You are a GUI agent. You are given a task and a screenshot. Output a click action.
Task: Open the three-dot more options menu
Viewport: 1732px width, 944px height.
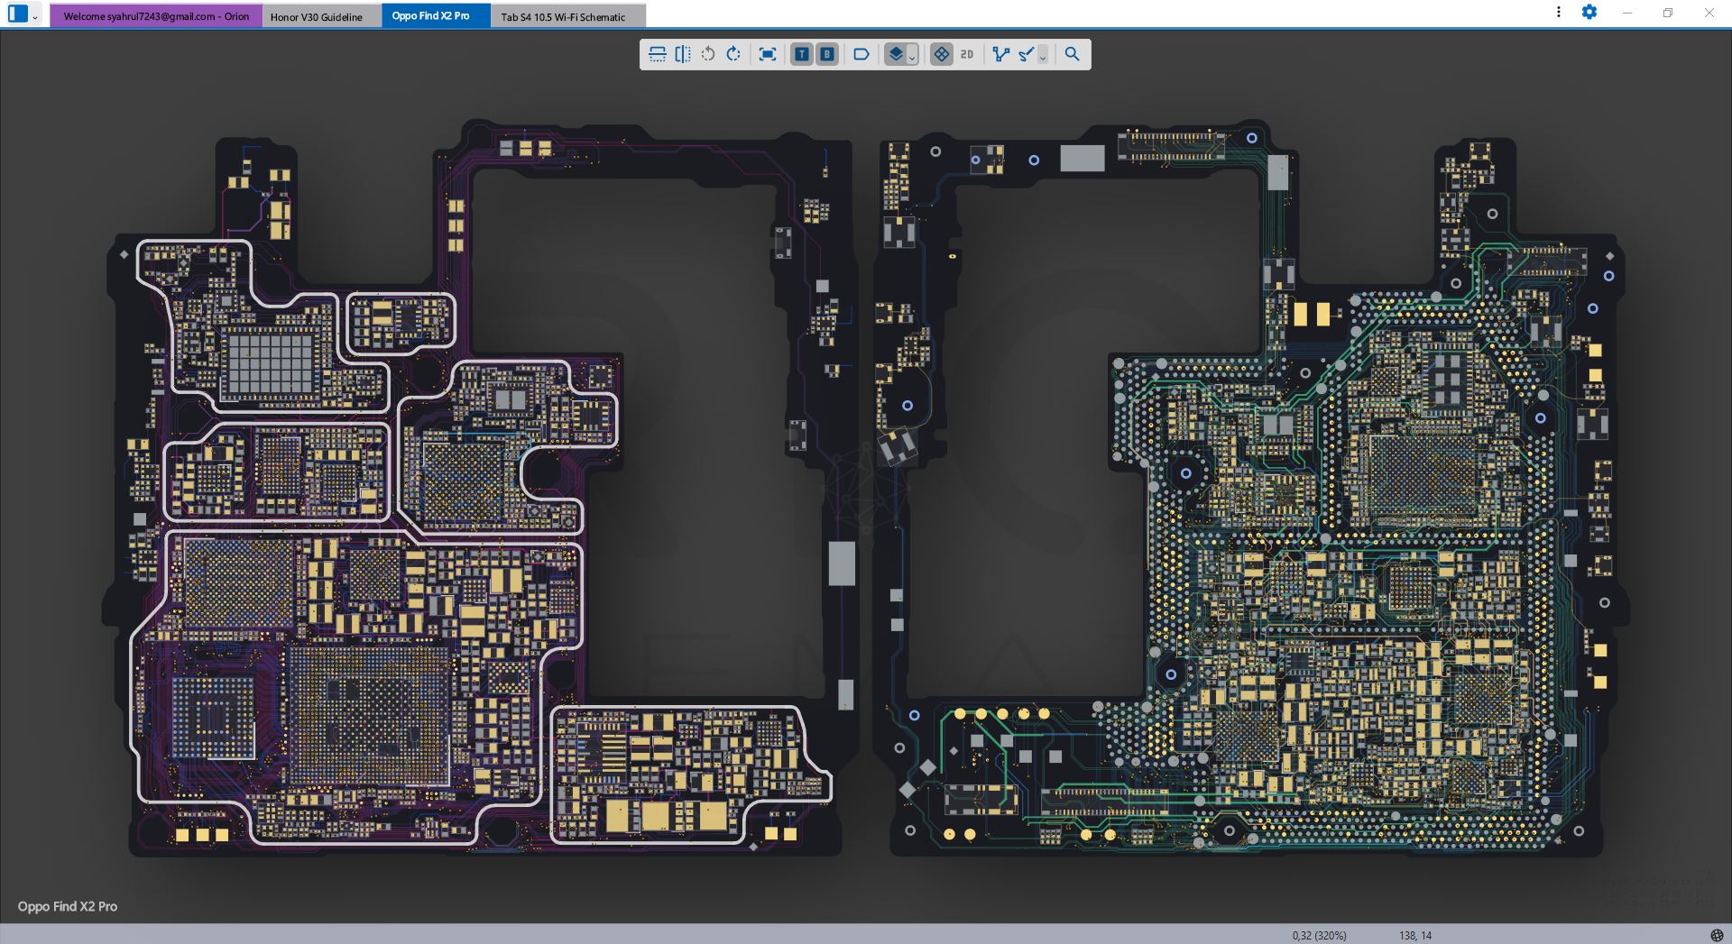(1558, 13)
